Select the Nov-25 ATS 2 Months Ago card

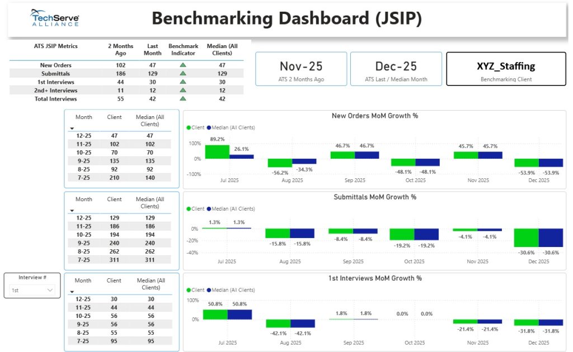coord(300,68)
